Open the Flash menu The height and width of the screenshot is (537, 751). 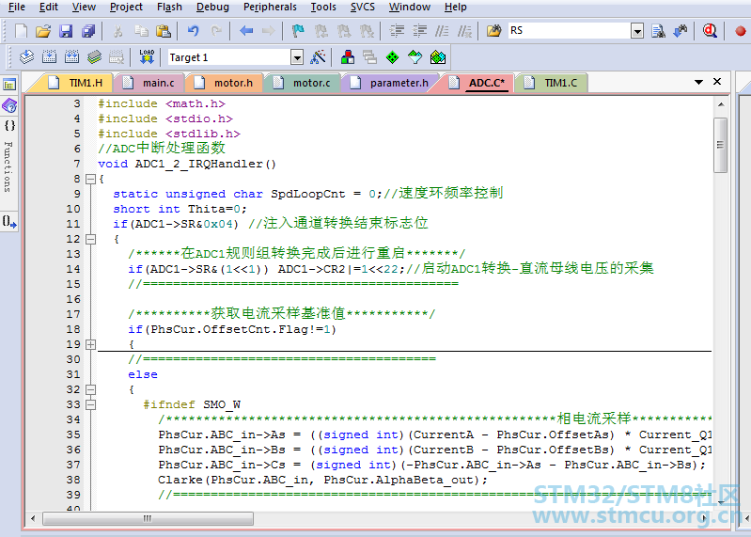coord(169,7)
